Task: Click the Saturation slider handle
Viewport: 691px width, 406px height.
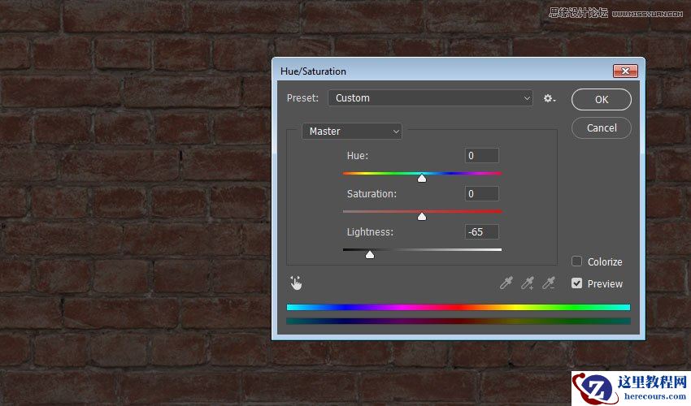Action: point(422,216)
